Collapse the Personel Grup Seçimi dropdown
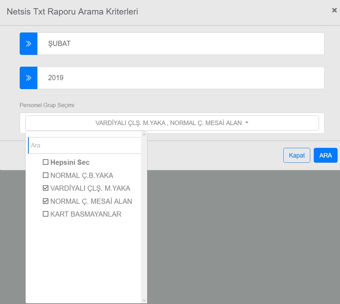 click(x=172, y=123)
